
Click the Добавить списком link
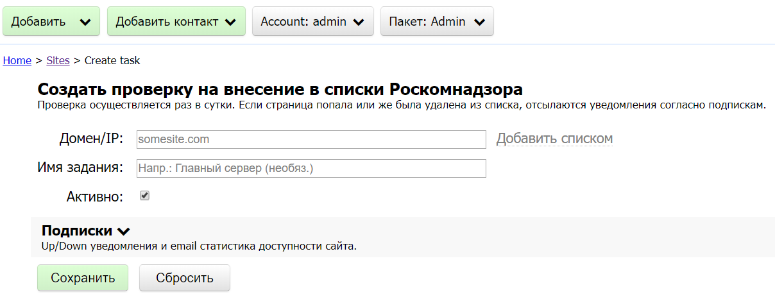pyautogui.click(x=554, y=139)
